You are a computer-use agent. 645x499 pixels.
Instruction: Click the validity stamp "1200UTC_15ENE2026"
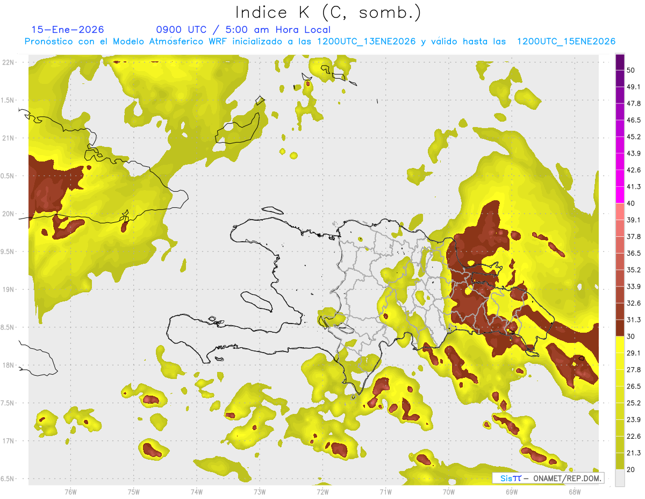pos(566,41)
